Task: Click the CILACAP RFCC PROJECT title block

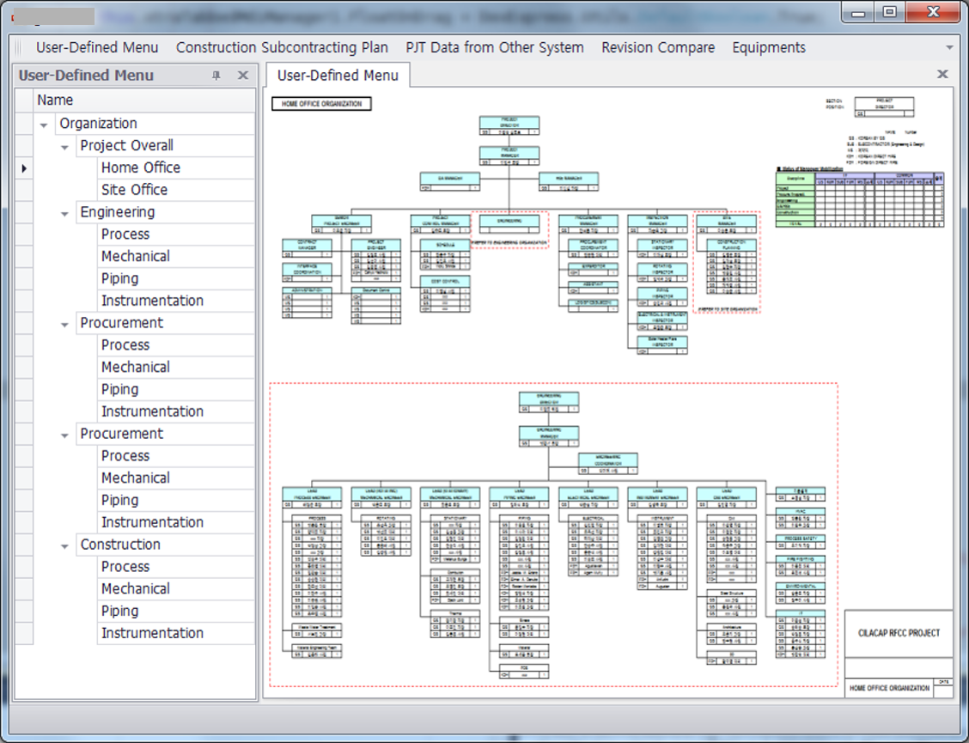Action: coord(899,633)
